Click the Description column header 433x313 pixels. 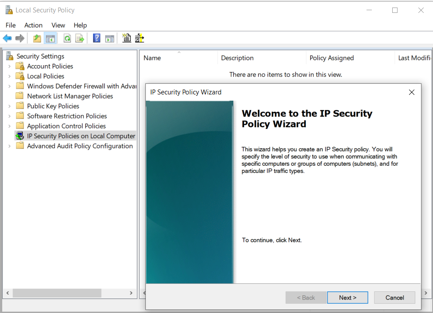262,58
